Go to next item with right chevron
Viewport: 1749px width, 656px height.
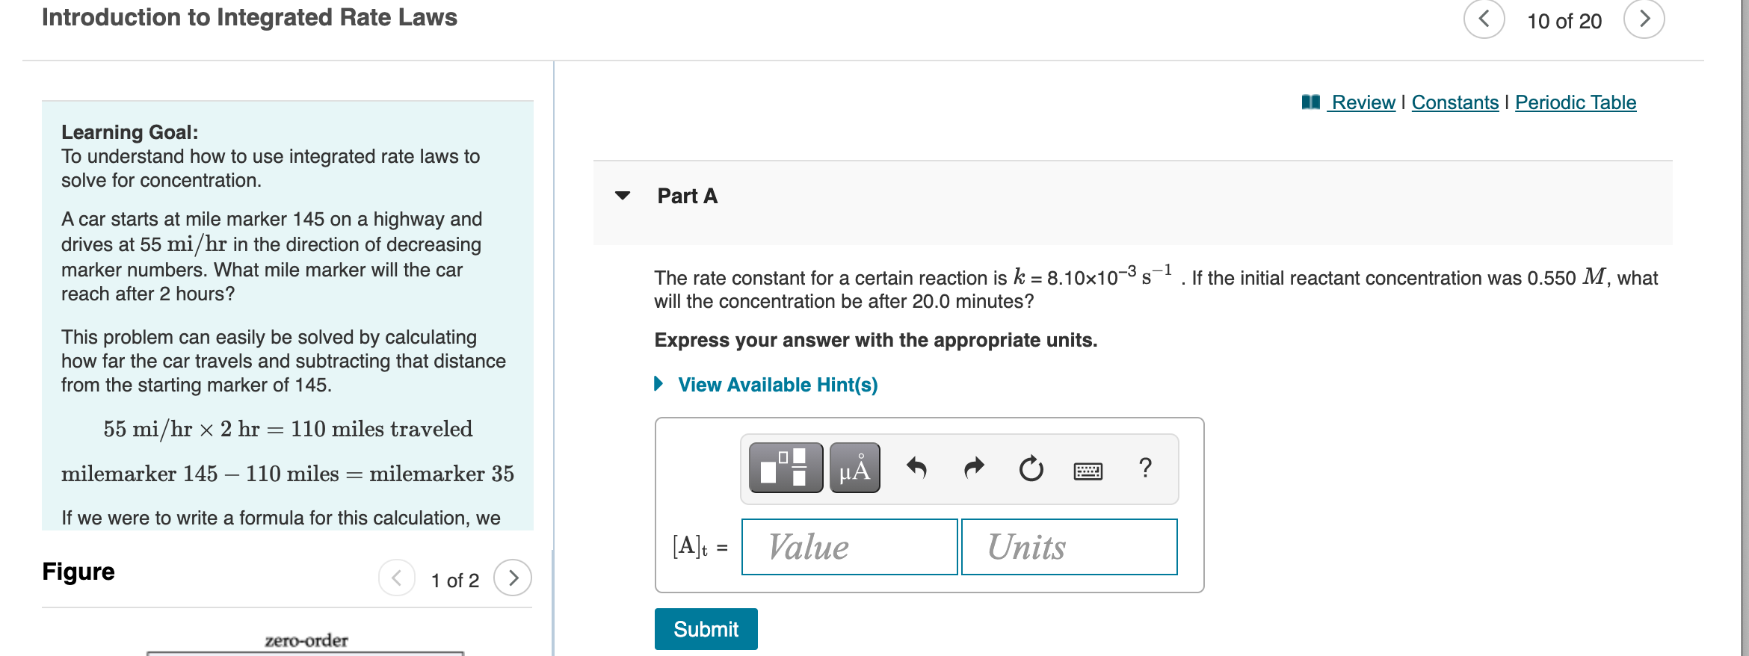[x=1644, y=20]
